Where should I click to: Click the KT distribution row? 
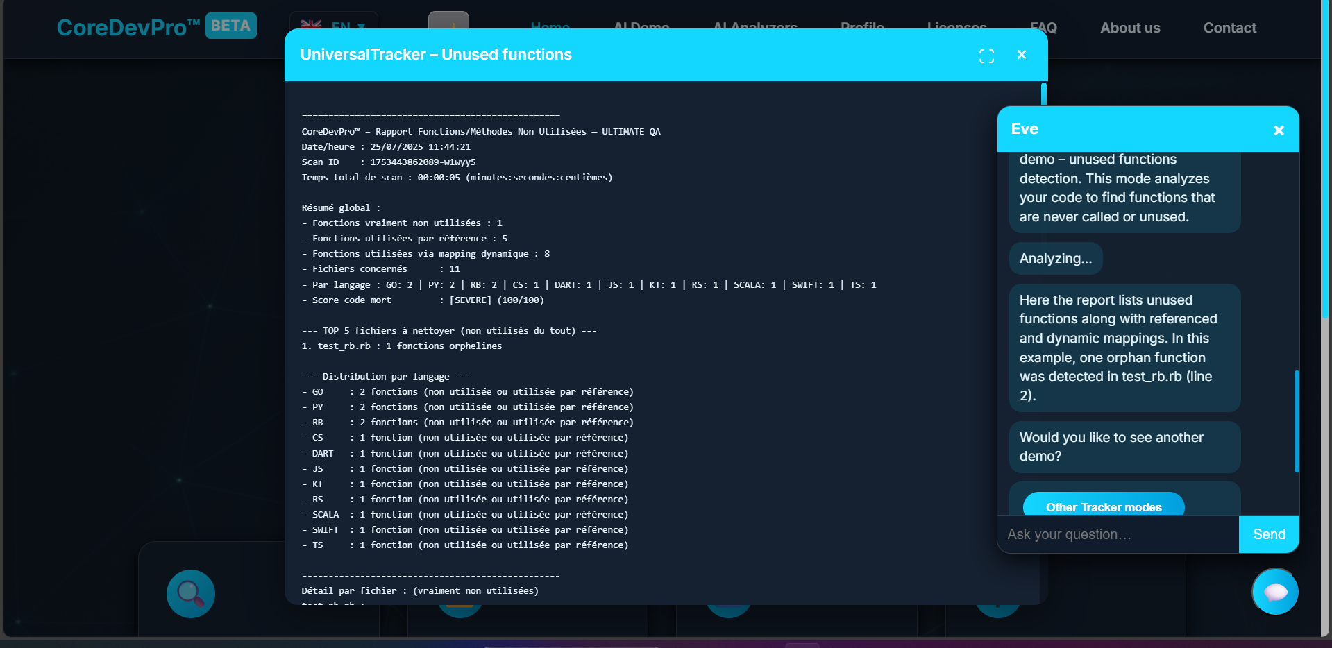pyautogui.click(x=465, y=484)
